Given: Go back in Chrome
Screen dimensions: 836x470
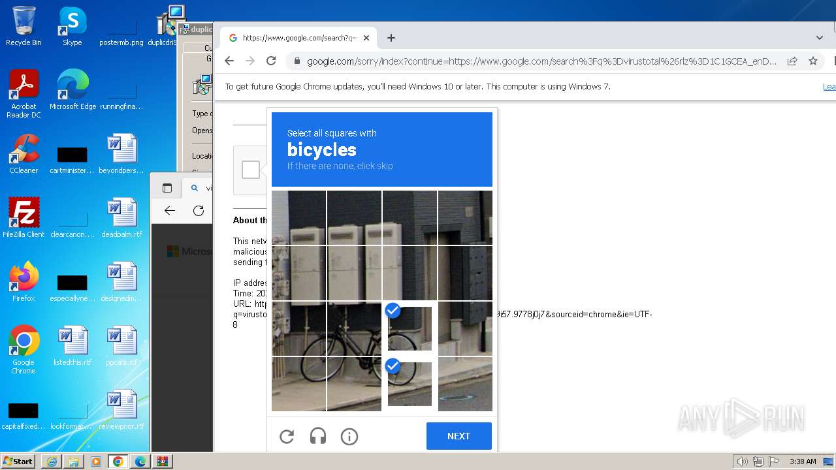Looking at the screenshot, I should pyautogui.click(x=229, y=61).
